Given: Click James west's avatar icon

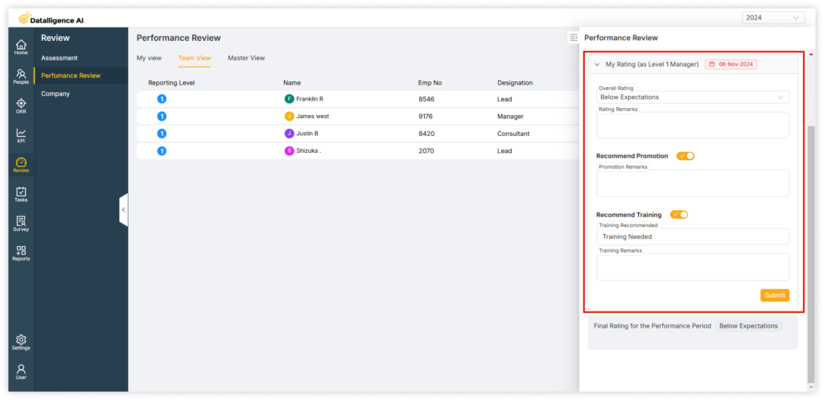Looking at the screenshot, I should point(289,116).
